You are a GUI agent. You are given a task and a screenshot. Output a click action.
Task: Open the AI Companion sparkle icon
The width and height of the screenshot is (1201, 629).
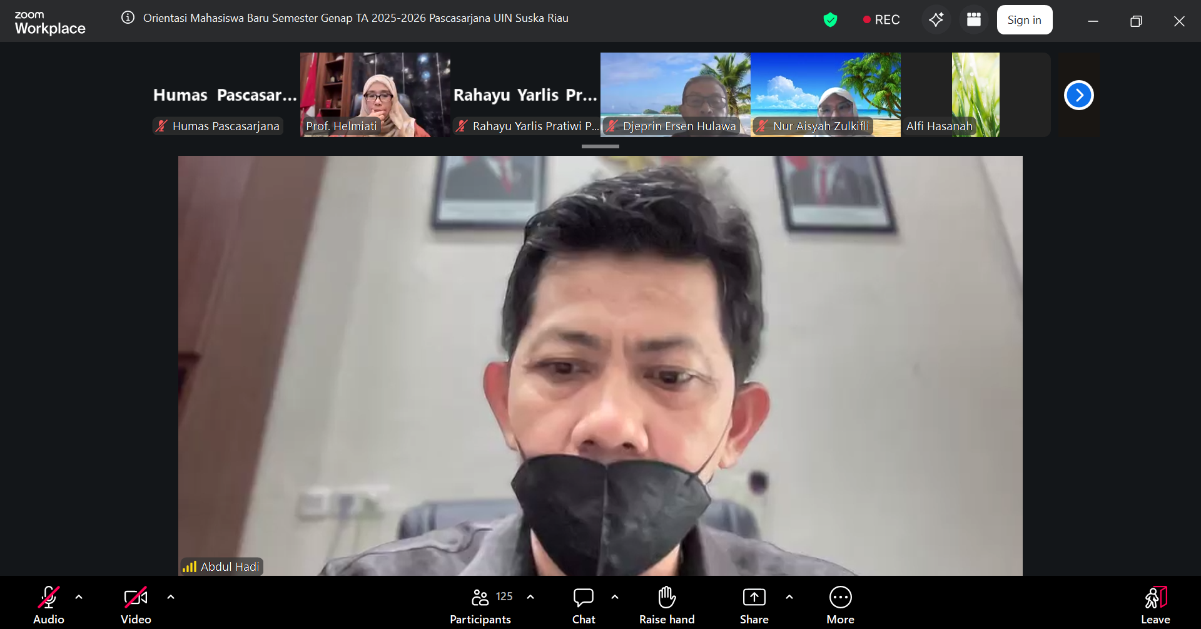(936, 20)
